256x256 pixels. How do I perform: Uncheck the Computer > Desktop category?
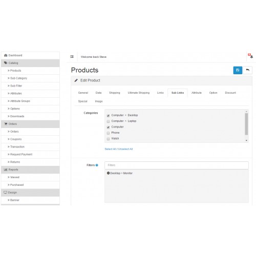tap(108, 116)
